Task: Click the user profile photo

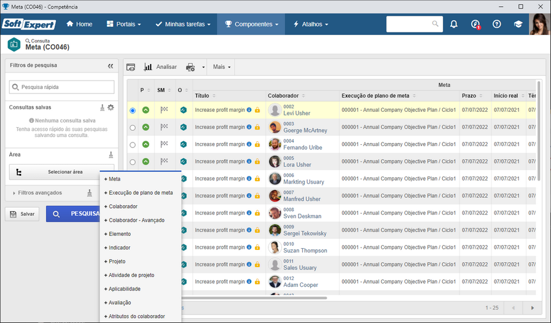Action: tap(539, 24)
